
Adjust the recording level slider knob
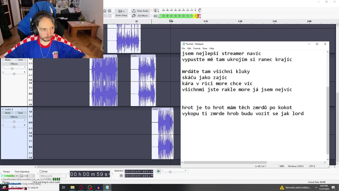click(x=199, y=10)
